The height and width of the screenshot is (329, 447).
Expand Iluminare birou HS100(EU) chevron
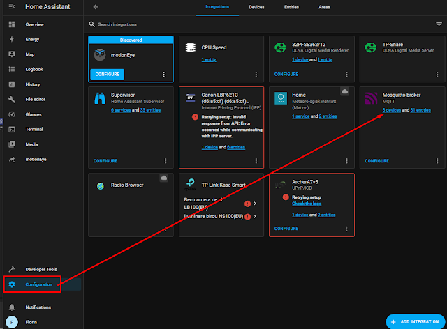coord(255,216)
